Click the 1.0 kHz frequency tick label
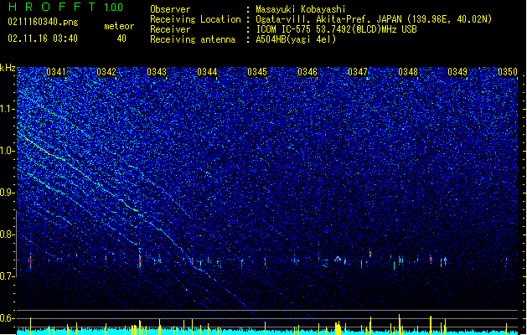 [8, 151]
